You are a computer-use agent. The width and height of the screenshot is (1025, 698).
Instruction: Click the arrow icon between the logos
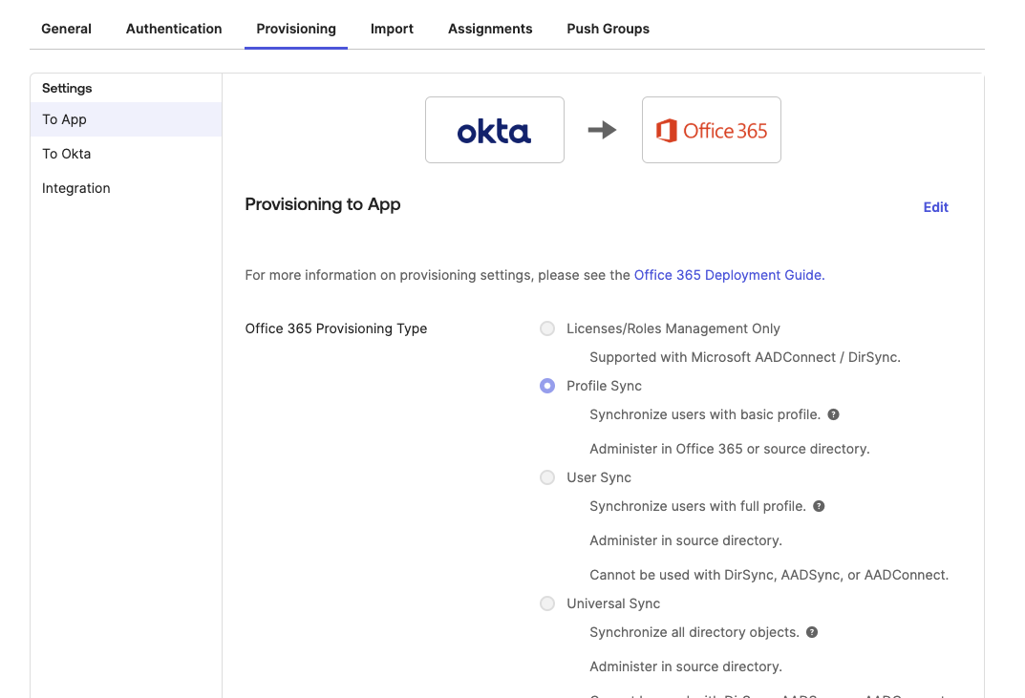click(604, 131)
